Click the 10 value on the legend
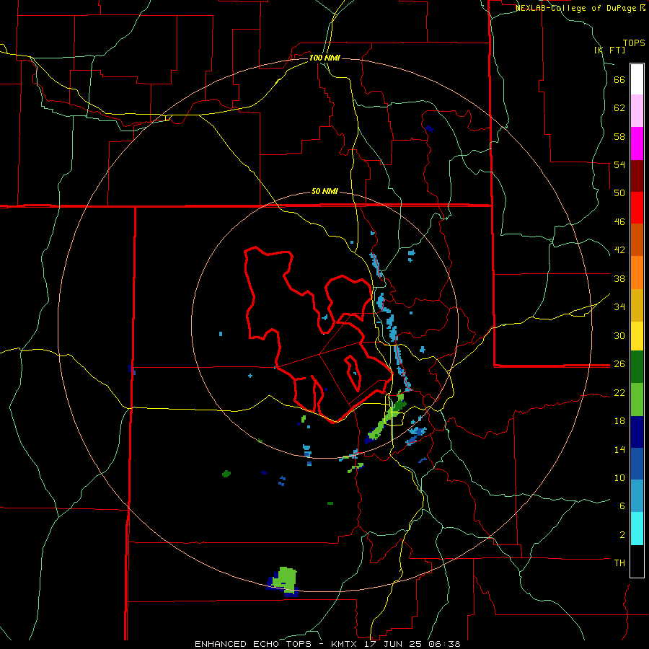Viewport: 649px width, 649px height. 619,477
